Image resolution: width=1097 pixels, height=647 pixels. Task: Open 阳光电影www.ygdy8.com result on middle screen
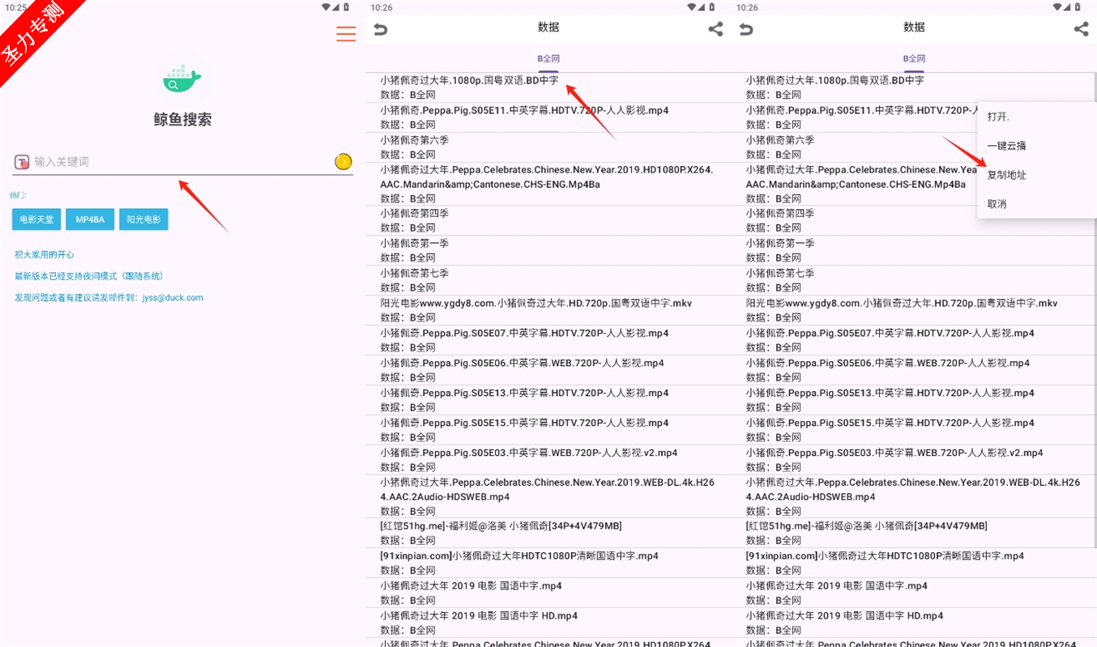pyautogui.click(x=548, y=310)
